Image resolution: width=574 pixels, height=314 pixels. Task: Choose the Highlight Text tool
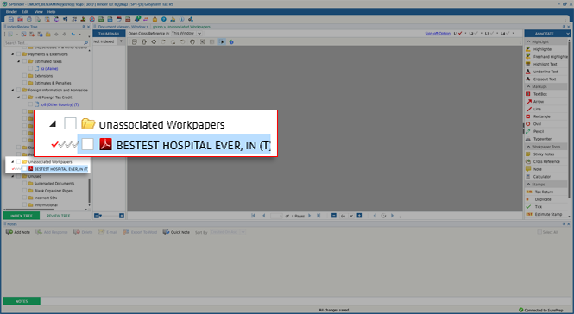click(545, 64)
